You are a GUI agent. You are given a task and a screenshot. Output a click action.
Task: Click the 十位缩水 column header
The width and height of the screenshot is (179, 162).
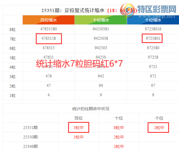[x=101, y=20]
